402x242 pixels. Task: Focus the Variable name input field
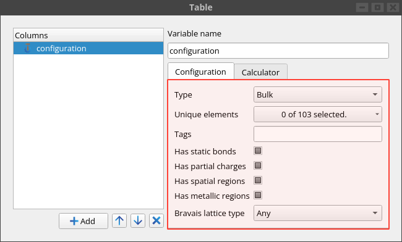point(278,51)
